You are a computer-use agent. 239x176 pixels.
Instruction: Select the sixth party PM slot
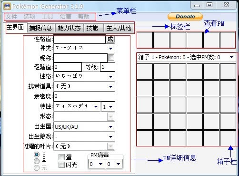(228, 40)
